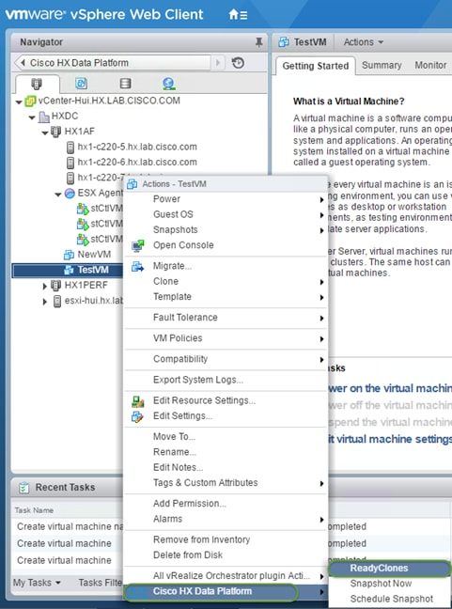452x609 pixels.
Task: Open vRealize Orchestrator plugin Actions submenu
Action: pos(226,576)
